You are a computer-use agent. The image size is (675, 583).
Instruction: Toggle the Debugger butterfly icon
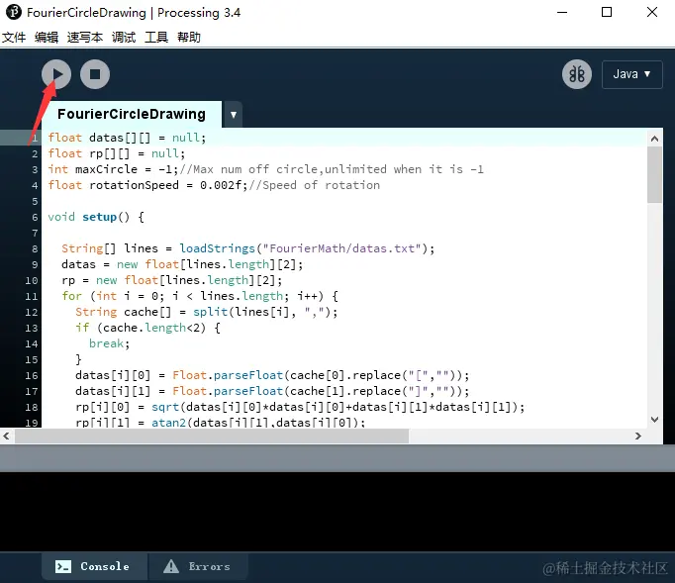coord(577,74)
